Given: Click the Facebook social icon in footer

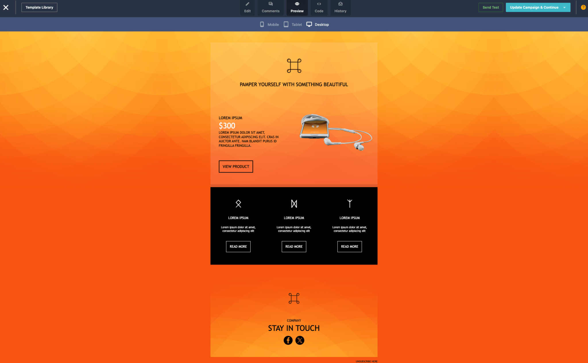Looking at the screenshot, I should [x=288, y=340].
